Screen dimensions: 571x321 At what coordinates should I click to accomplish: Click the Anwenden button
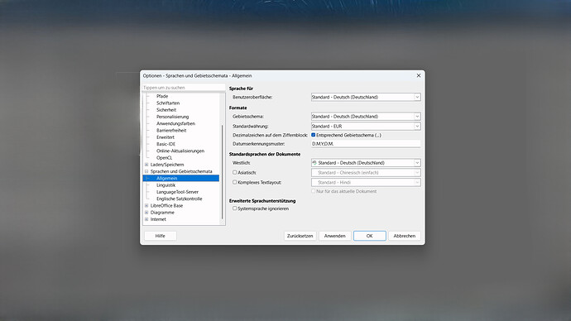pos(334,236)
